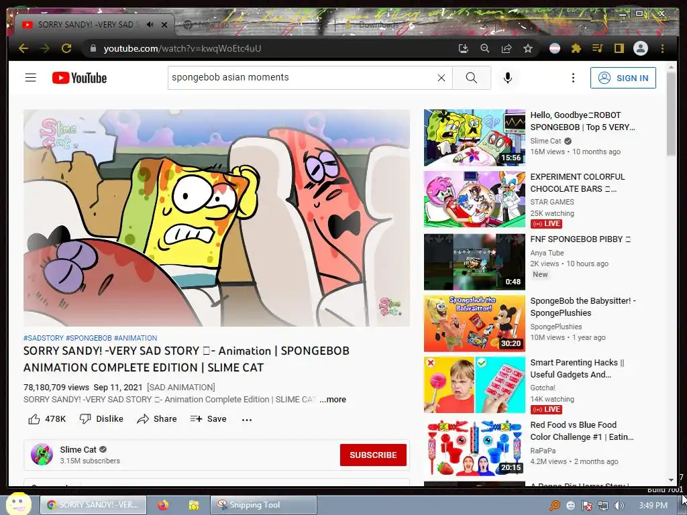Click the main video player

(217, 218)
